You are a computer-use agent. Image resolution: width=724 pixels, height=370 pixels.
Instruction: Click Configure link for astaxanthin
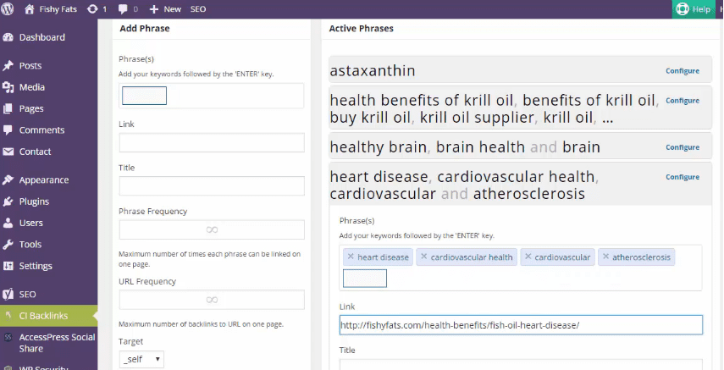(683, 71)
